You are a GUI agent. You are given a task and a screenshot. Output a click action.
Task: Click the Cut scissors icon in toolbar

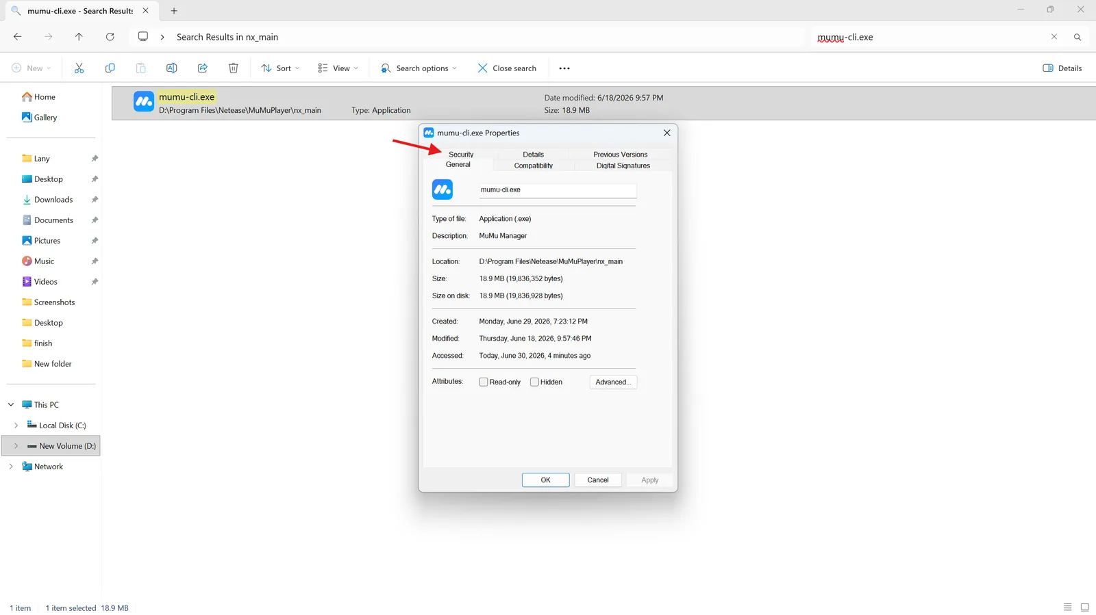(79, 68)
